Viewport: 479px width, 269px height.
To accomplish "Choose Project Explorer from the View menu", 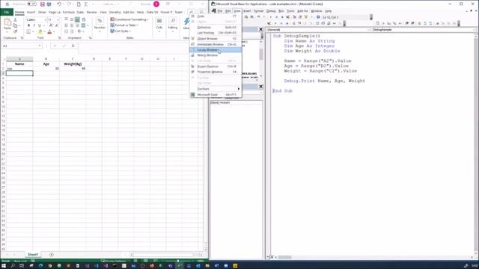I will [216, 67].
